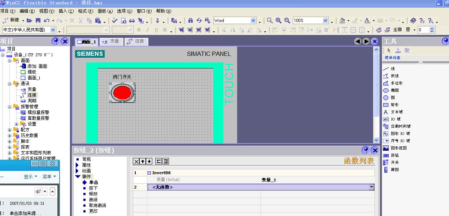Click the Undo arrow icon
The image size is (449, 216).
pos(46,21)
